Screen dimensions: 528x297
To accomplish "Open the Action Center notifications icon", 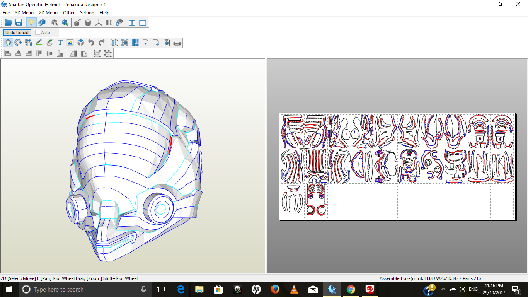I will pos(516,289).
